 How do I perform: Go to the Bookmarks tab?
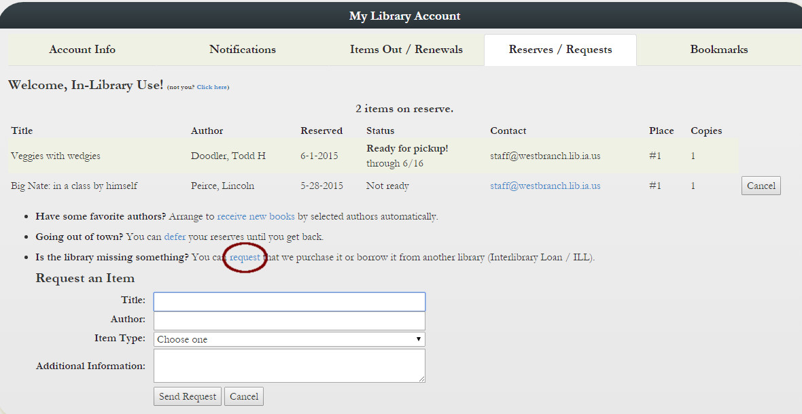pos(719,50)
